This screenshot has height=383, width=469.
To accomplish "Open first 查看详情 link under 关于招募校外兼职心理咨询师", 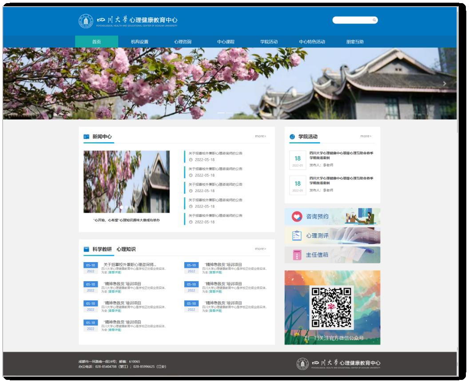I will (x=115, y=272).
